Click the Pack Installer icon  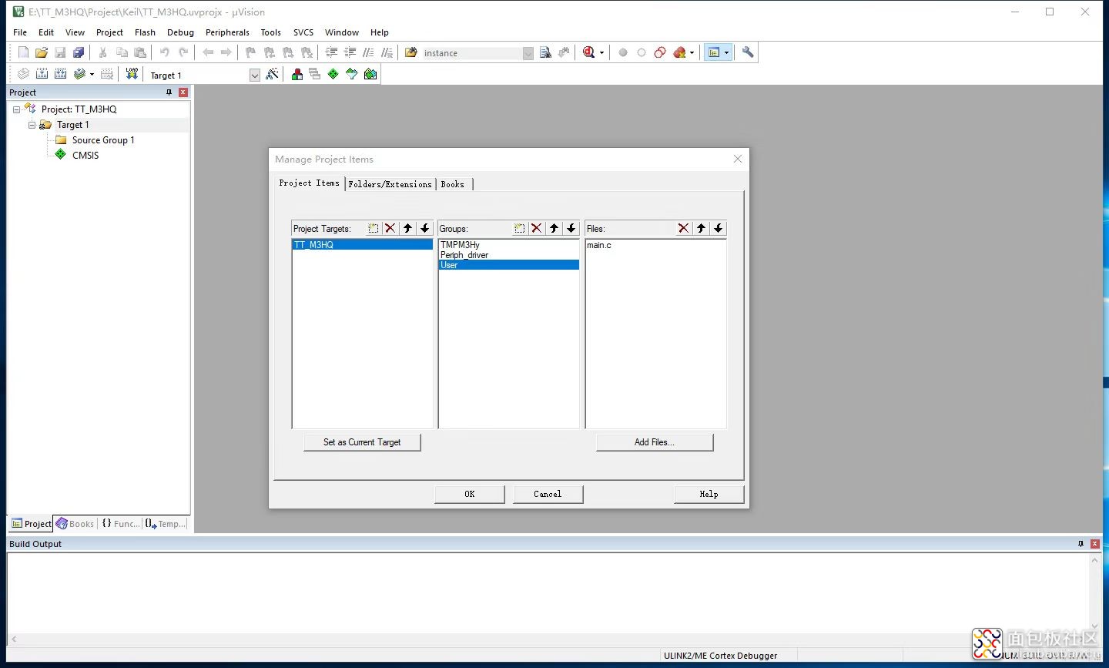[370, 74]
